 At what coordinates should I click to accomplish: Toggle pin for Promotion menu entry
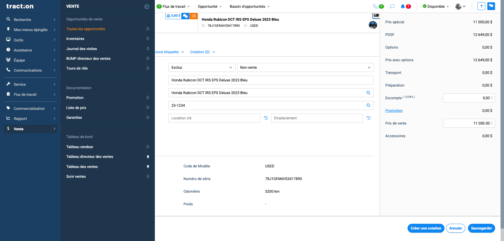coord(148,98)
